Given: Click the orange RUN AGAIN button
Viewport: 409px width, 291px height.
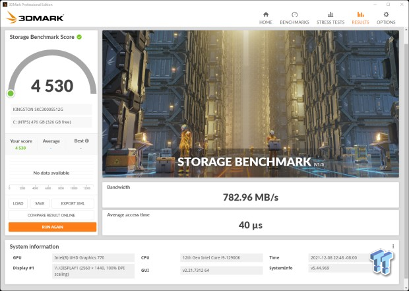Looking at the screenshot, I should [52, 227].
